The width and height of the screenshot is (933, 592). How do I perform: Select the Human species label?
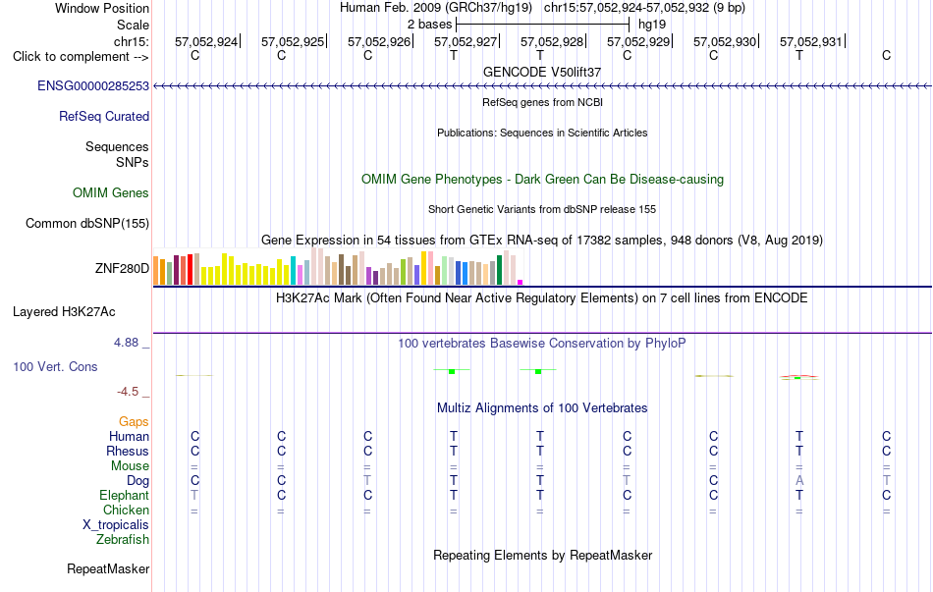[129, 436]
